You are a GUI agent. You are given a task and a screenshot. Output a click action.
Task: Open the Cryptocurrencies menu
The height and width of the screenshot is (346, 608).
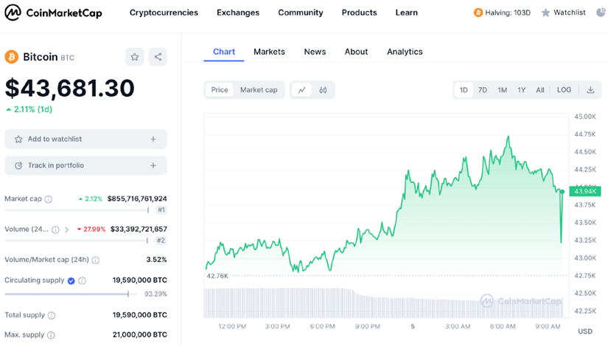tap(164, 13)
